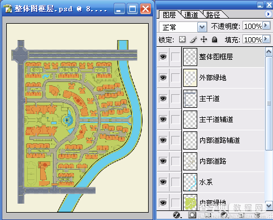This screenshot has height=220, width=273.
Task: Select the 整体图框层 layer by name
Action: point(216,57)
